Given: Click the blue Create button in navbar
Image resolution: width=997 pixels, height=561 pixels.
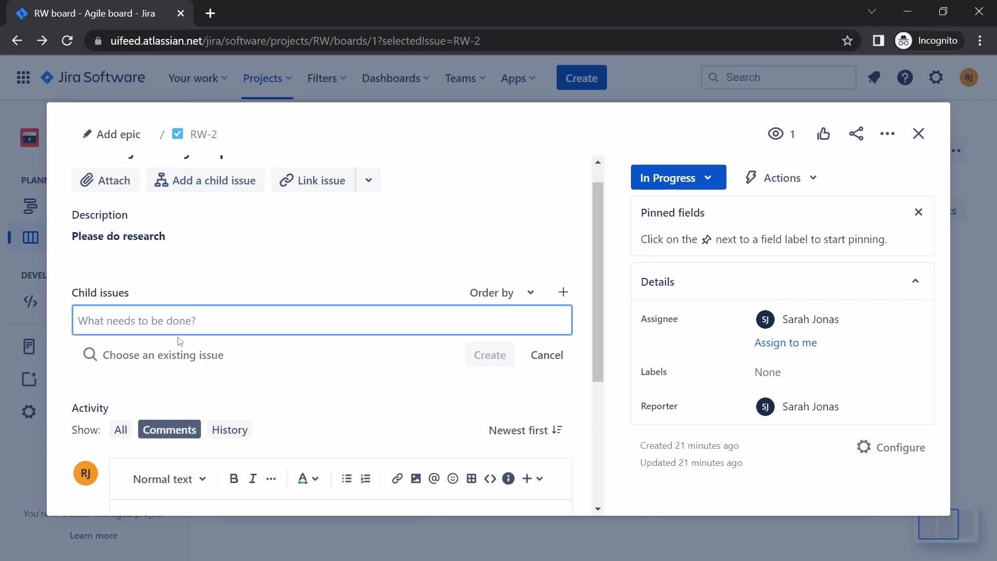Looking at the screenshot, I should coord(582,78).
